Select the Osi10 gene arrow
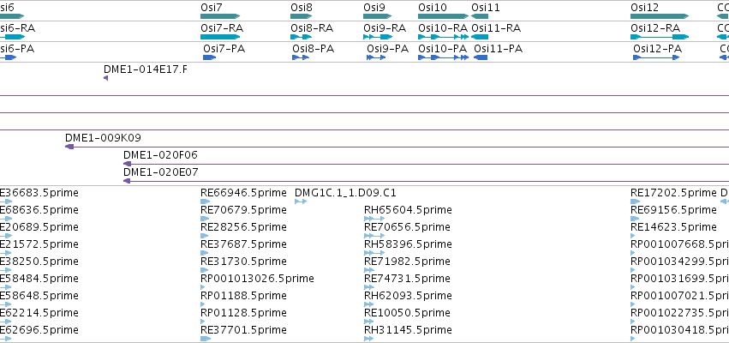This screenshot has height=343, width=729. 443,16
